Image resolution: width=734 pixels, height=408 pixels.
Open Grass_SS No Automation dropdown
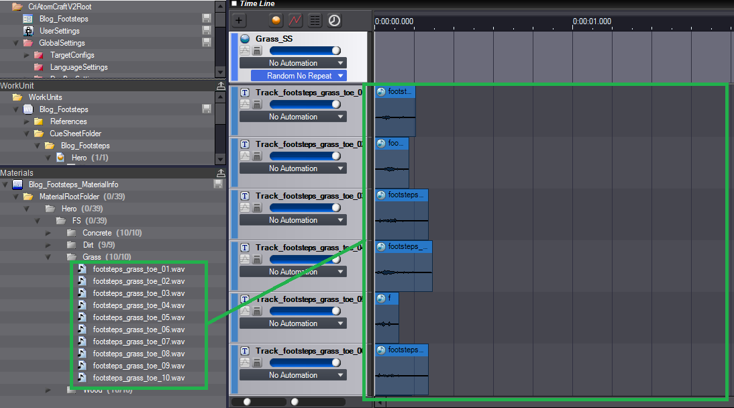tap(293, 63)
